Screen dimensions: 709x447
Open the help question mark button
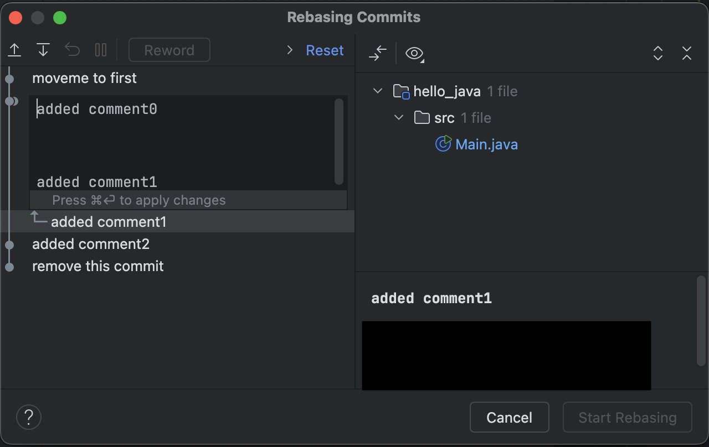[29, 417]
